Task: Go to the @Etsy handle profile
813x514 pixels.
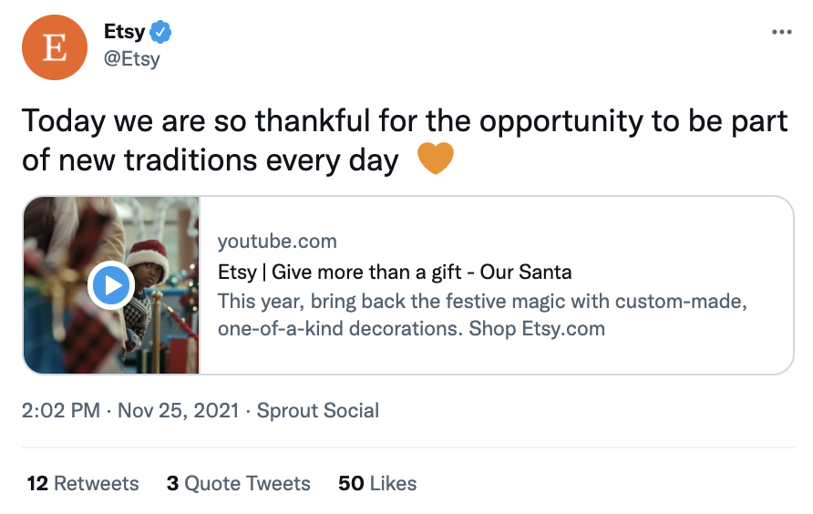Action: pyautogui.click(x=132, y=59)
